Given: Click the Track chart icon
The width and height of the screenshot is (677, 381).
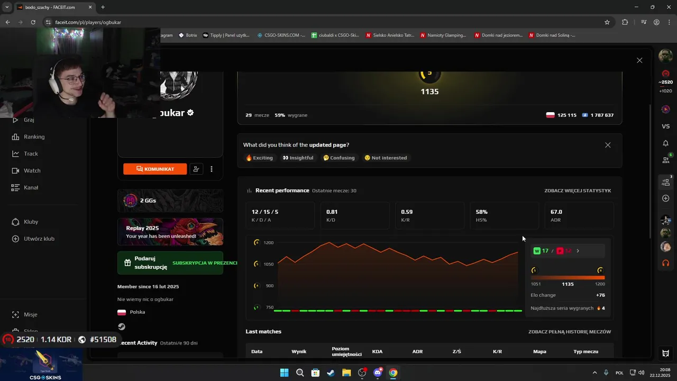Looking at the screenshot, I should coord(15,153).
